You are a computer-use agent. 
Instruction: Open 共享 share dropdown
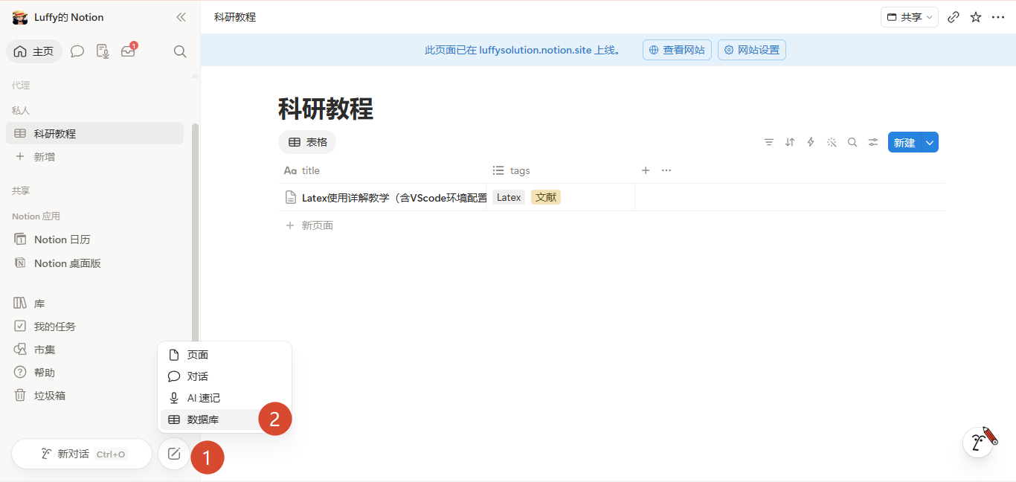click(x=910, y=17)
